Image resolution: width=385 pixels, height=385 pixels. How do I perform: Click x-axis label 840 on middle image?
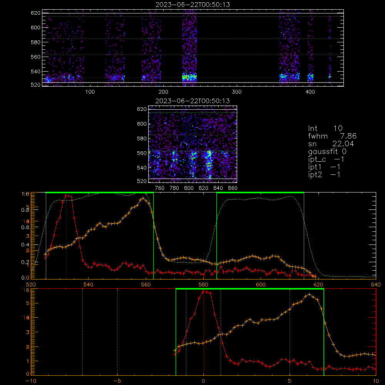(x=218, y=188)
